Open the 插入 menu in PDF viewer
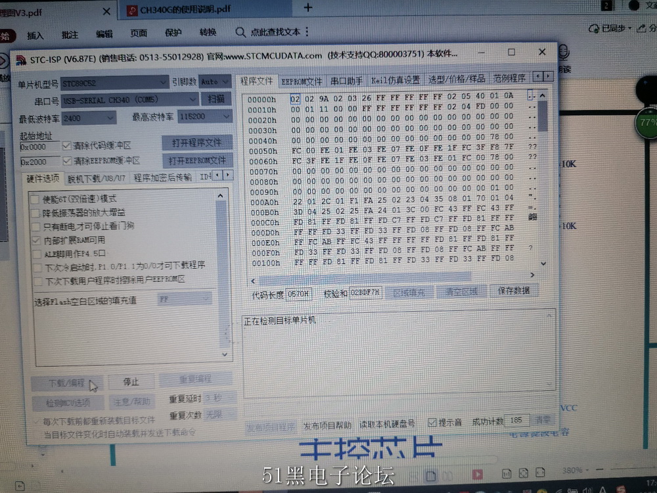Image resolution: width=657 pixels, height=493 pixels. (x=35, y=35)
